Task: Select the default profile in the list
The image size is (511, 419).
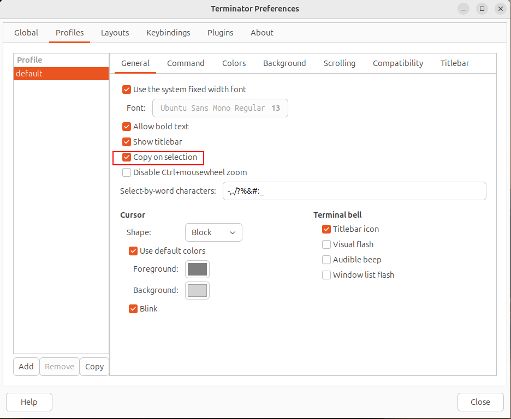Action: pos(61,74)
